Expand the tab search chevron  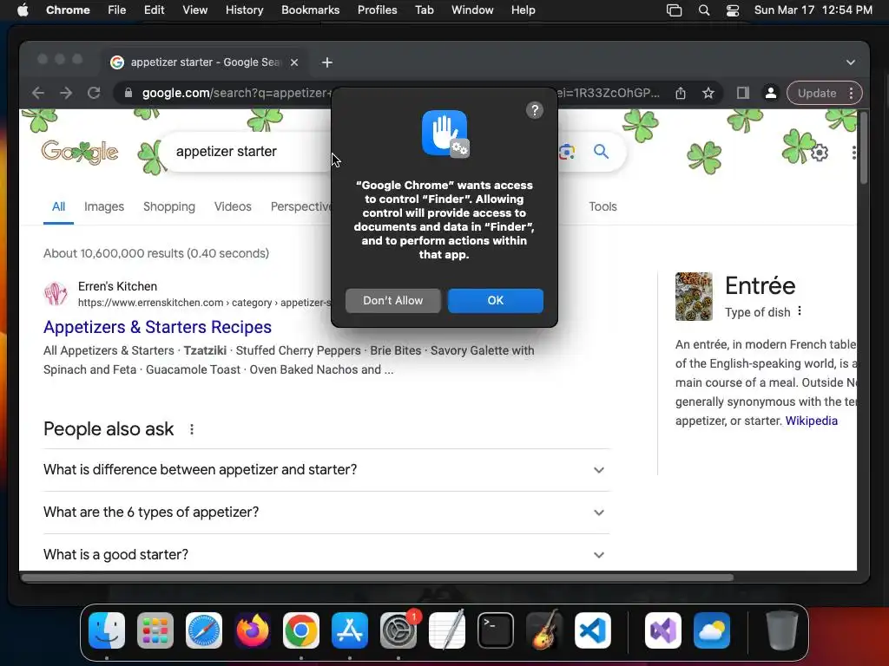(x=851, y=62)
